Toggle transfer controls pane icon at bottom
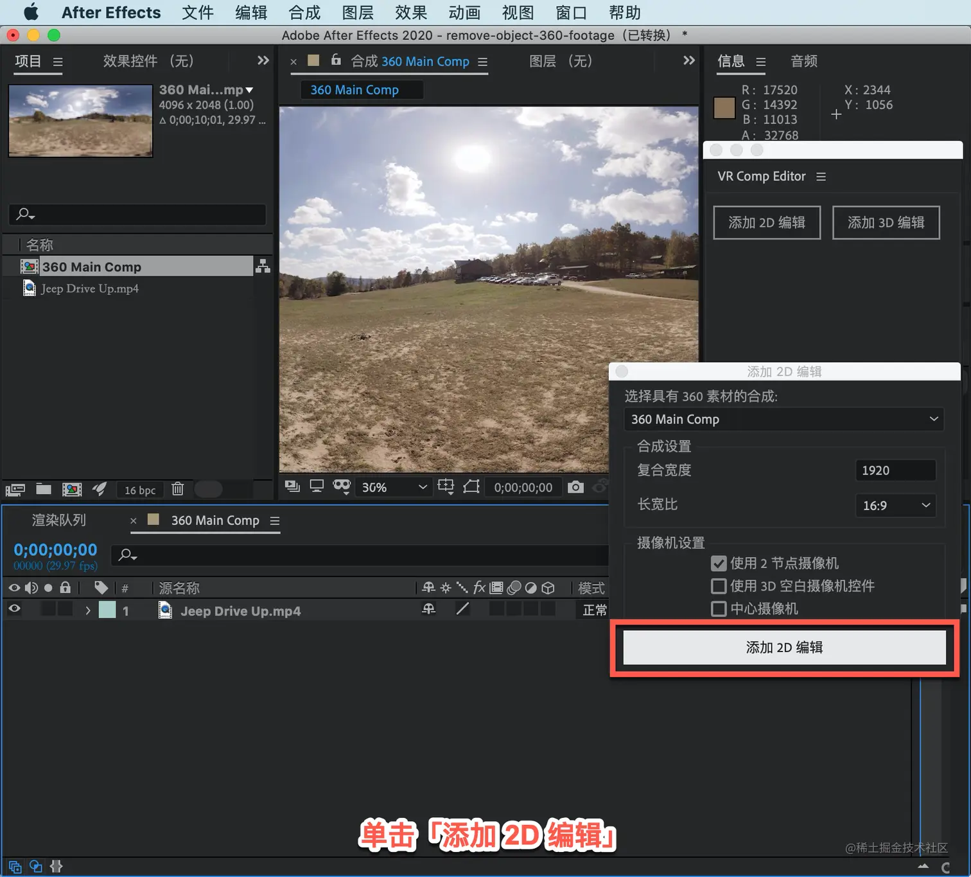 (x=36, y=866)
